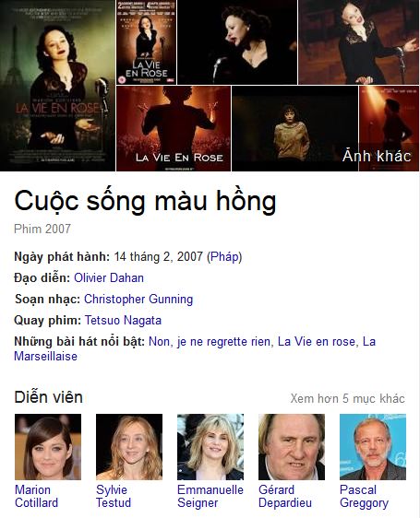The image size is (420, 518).
Task: Open composer Christopher Gunning link
Action: point(138,299)
